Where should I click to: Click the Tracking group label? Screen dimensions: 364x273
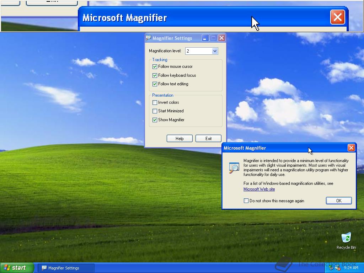click(x=160, y=60)
